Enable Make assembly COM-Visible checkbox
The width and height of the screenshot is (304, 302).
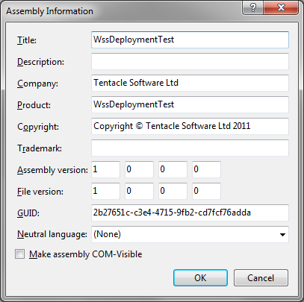tap(19, 254)
